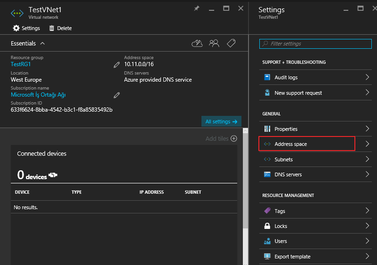Open Subnets using its right chevron

(x=367, y=159)
